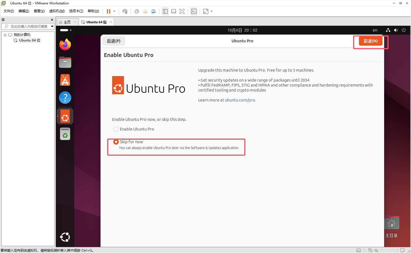The height and width of the screenshot is (253, 411).
Task: Open Files from the Ubuntu dock
Action: (x=65, y=62)
